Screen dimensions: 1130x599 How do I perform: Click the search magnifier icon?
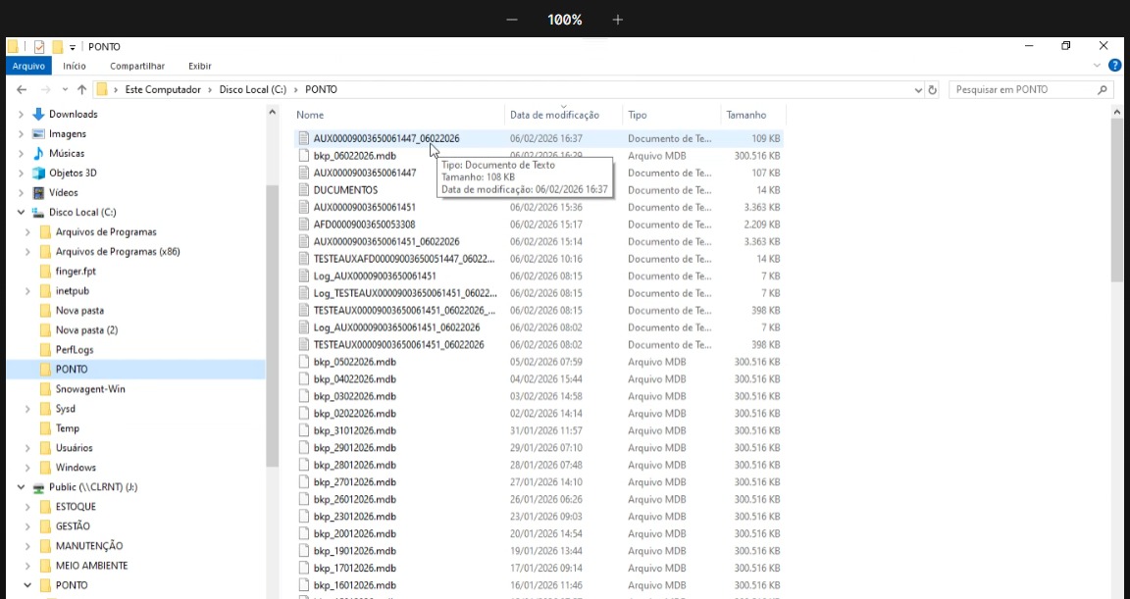click(x=1102, y=89)
